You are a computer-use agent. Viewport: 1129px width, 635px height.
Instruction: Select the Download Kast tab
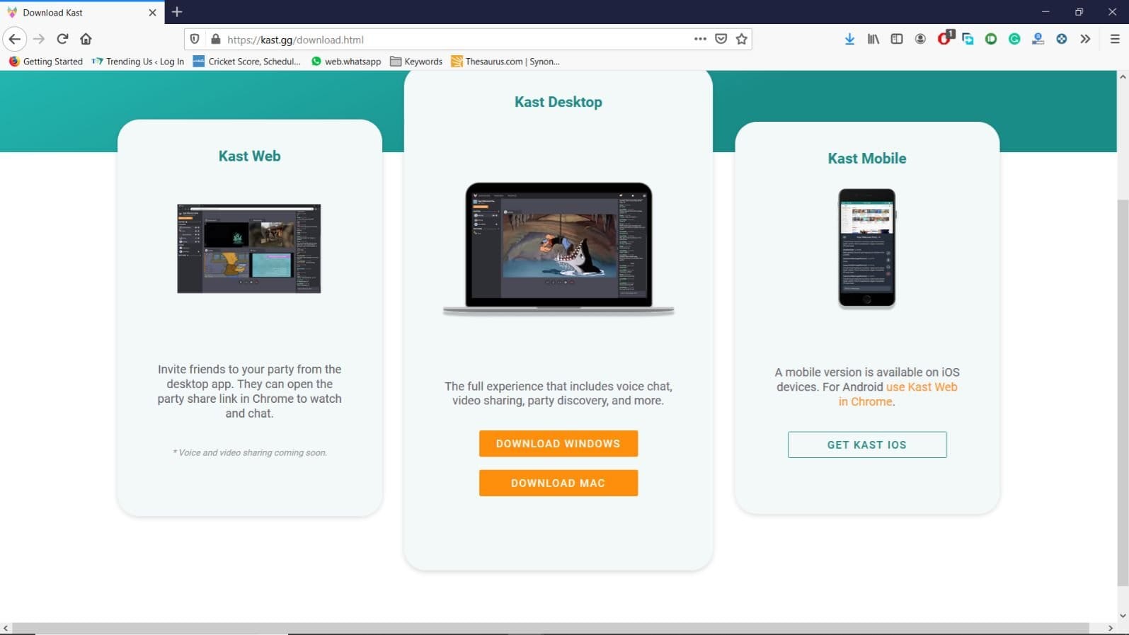tap(82, 13)
